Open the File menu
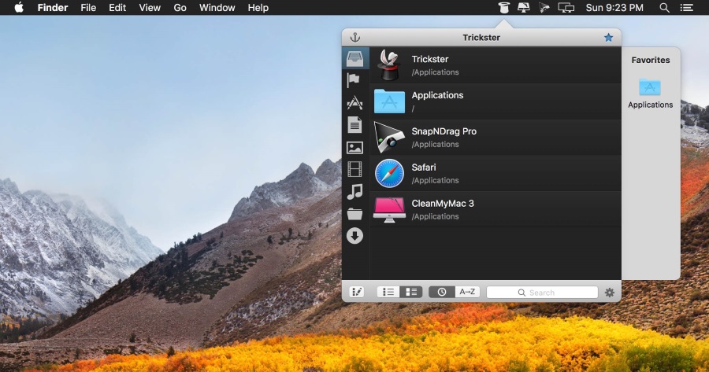Screen dimensions: 709x372 click(x=88, y=8)
